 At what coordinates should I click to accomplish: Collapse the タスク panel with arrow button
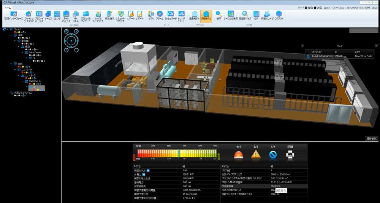[302, 45]
